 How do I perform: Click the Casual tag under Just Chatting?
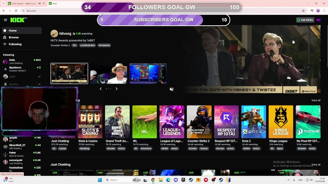63,148
